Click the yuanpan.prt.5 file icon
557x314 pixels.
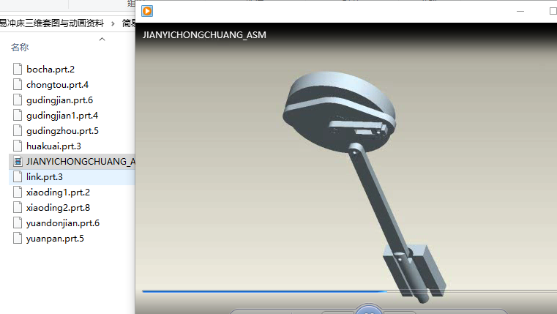(18, 238)
